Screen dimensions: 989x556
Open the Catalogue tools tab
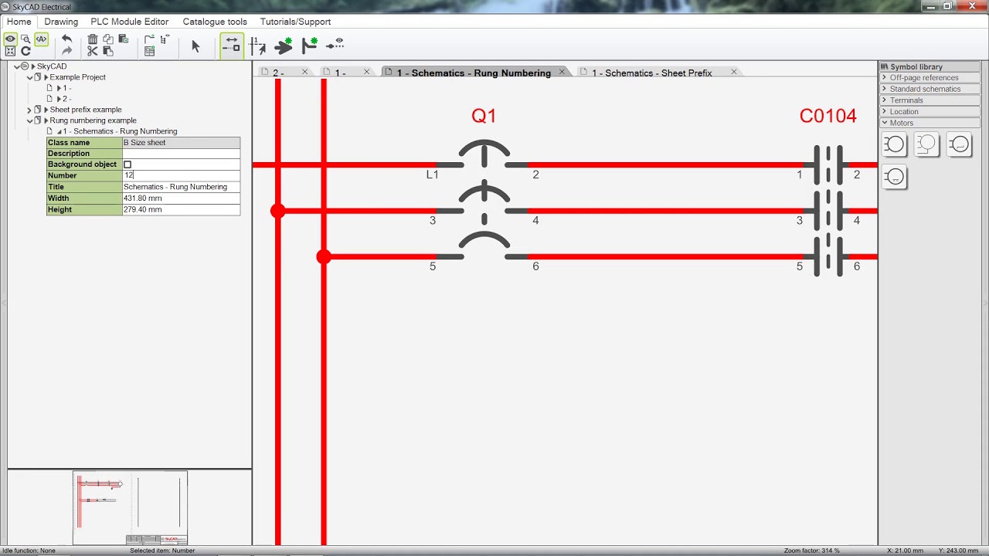pos(215,22)
